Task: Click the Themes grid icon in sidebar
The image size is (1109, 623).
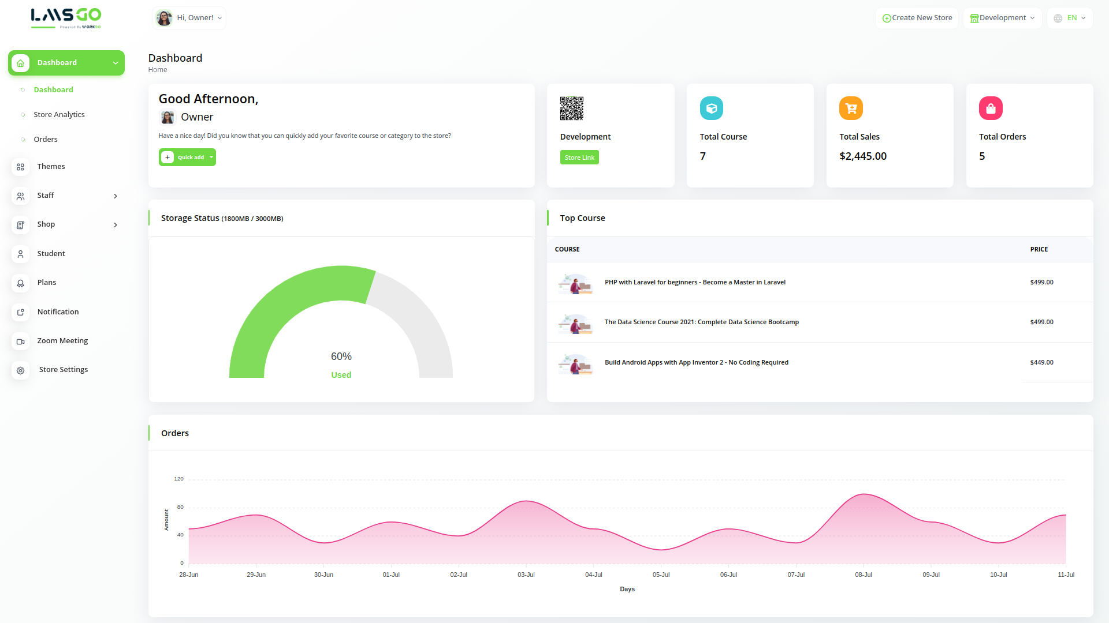Action: [20, 167]
